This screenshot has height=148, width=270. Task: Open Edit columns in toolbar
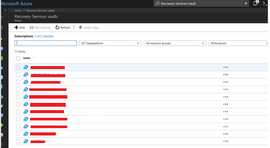coord(40,27)
